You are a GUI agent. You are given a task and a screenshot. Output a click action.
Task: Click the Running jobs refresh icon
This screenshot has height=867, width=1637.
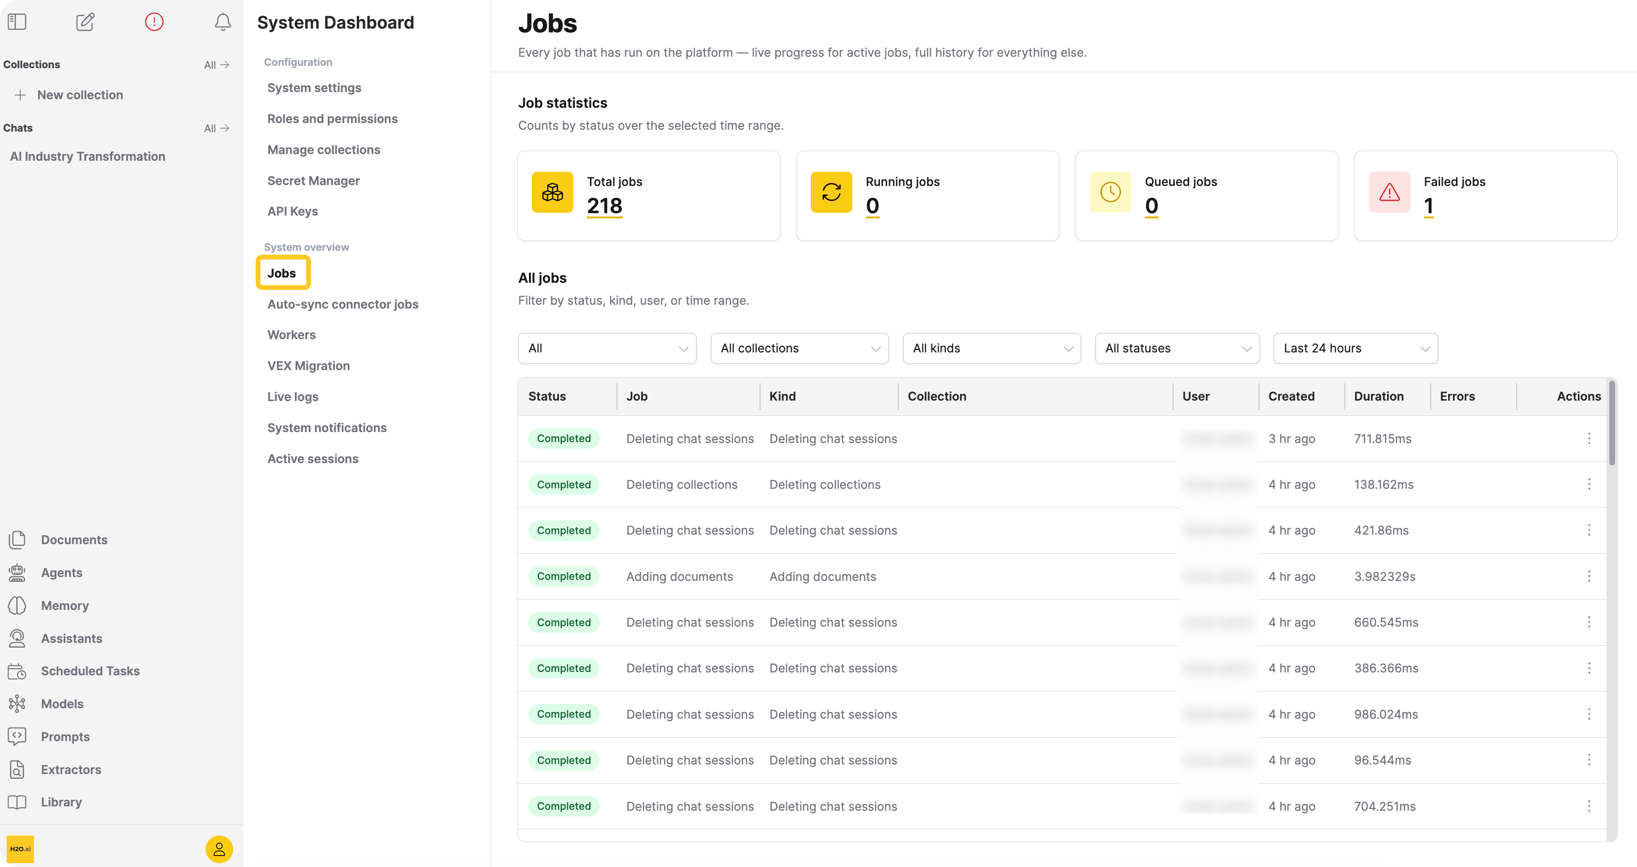tap(831, 193)
